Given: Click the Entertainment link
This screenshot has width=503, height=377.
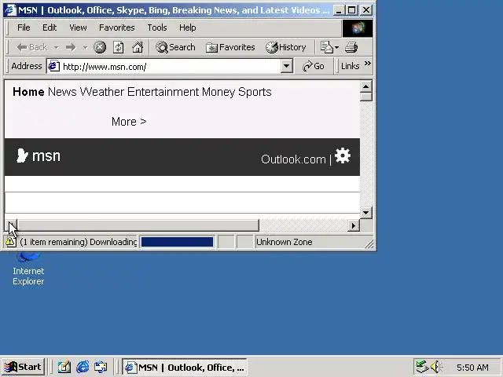Looking at the screenshot, I should click(x=163, y=92).
